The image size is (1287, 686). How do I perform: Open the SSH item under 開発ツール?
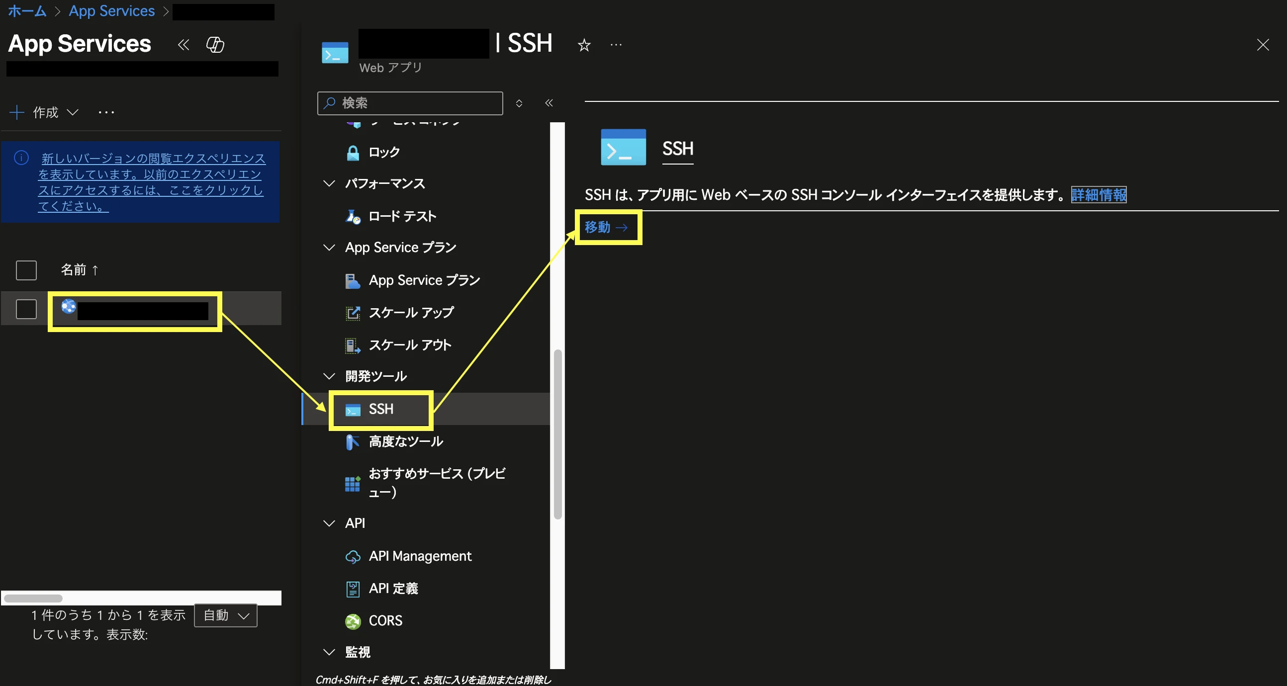coord(381,410)
